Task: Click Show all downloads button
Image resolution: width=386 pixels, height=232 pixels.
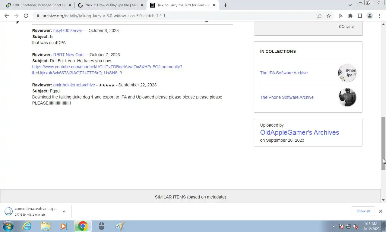Action: (363, 211)
